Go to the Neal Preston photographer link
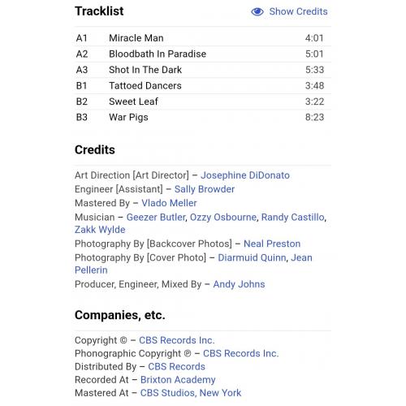This screenshot has height=406, width=406. 272,244
